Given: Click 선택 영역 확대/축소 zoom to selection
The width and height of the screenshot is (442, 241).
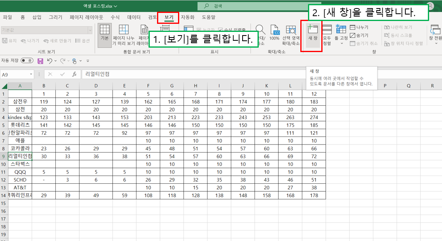Looking at the screenshot, I should 291,35.
